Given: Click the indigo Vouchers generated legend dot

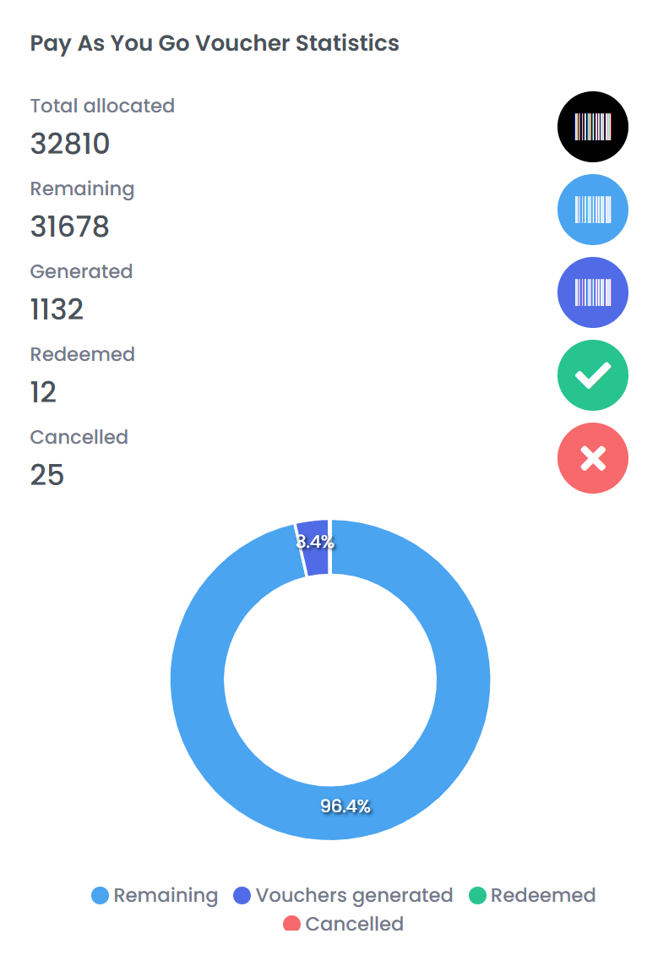Looking at the screenshot, I should click(x=242, y=896).
